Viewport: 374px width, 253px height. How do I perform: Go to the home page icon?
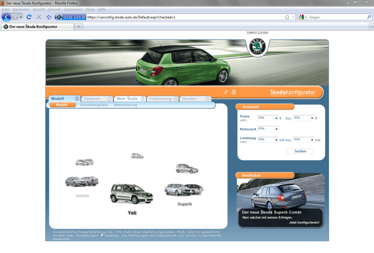[49, 17]
